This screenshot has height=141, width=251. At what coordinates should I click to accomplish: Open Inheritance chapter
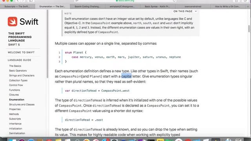pyautogui.click(x=15, y=124)
